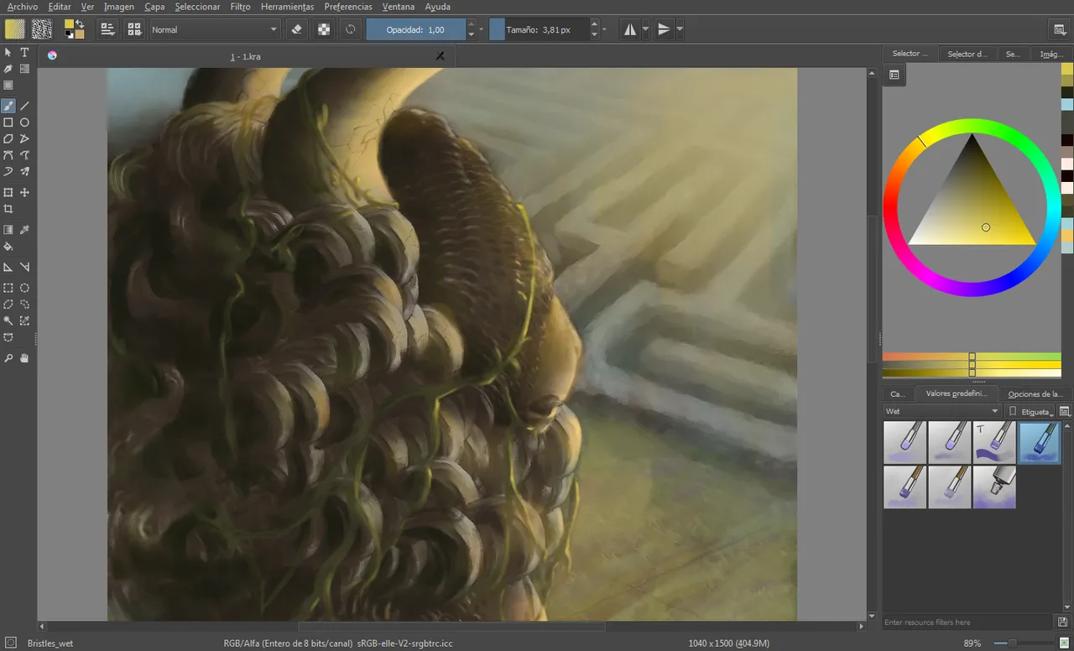Select the Crop tool
The width and height of the screenshot is (1074, 651).
click(x=8, y=209)
